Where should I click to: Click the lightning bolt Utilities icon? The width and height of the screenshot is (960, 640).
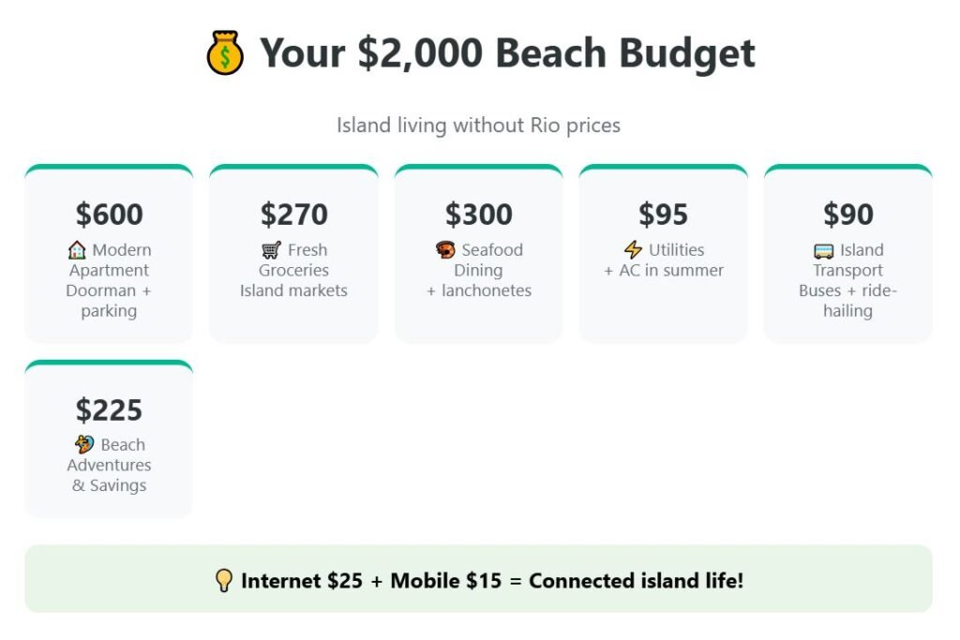pos(634,250)
